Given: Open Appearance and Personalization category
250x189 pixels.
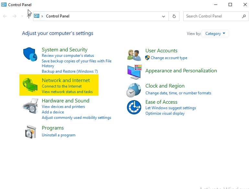Looking at the screenshot, I should coord(181,71).
